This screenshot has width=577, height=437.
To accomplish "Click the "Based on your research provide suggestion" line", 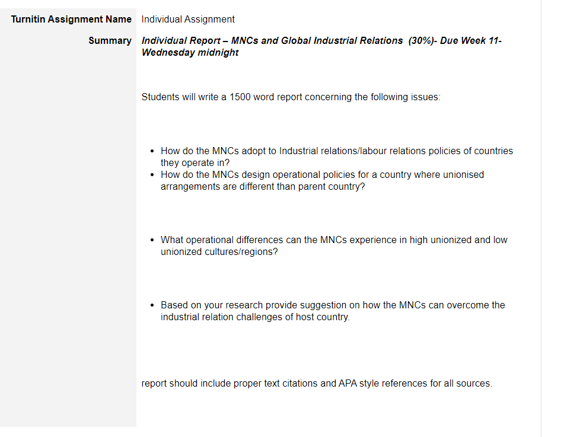I will click(333, 305).
